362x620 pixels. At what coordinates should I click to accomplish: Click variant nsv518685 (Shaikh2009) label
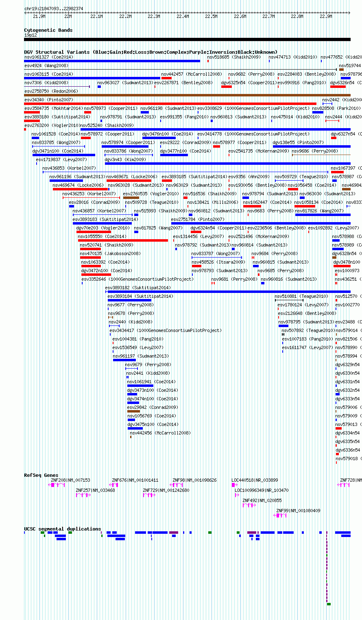[234, 57]
